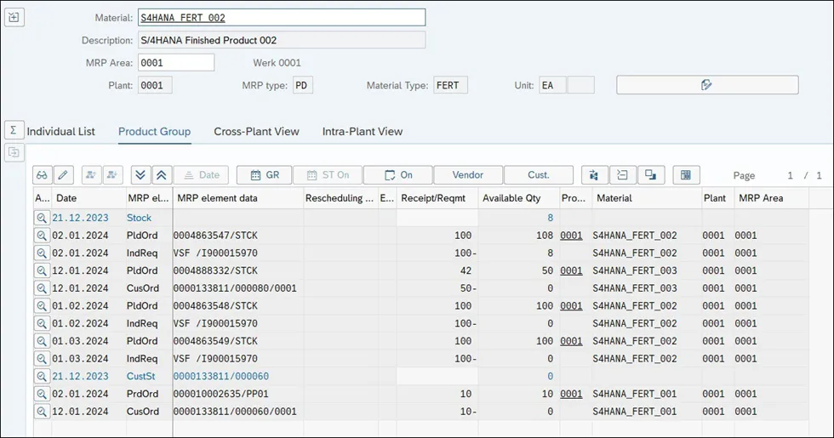The height and width of the screenshot is (438, 834).
Task: Click the Stock row available quantity 8
Action: (x=550, y=218)
